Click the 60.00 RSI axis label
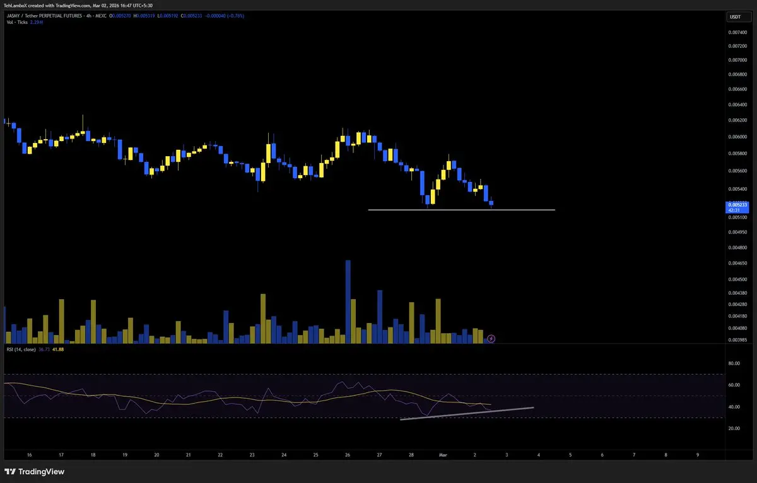 735,385
